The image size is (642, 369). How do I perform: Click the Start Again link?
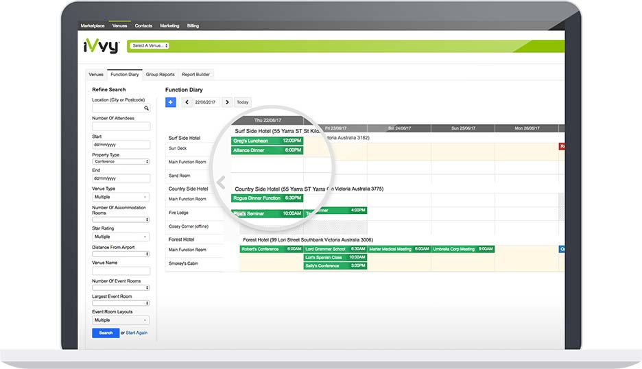point(136,333)
